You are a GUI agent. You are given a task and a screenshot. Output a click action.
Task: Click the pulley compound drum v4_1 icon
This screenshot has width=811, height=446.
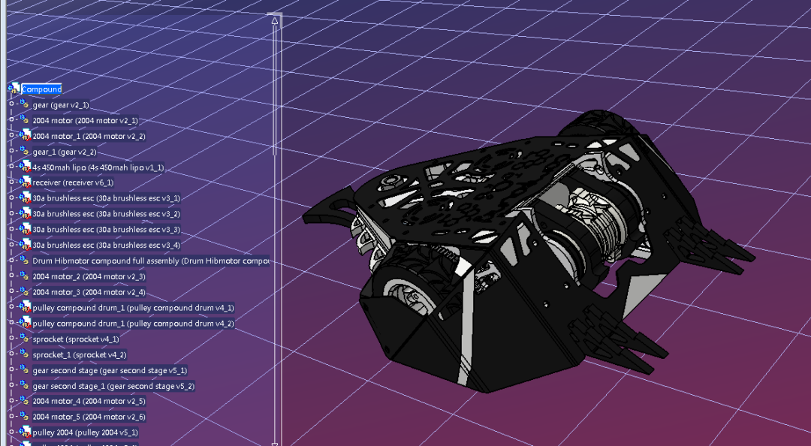tap(24, 307)
